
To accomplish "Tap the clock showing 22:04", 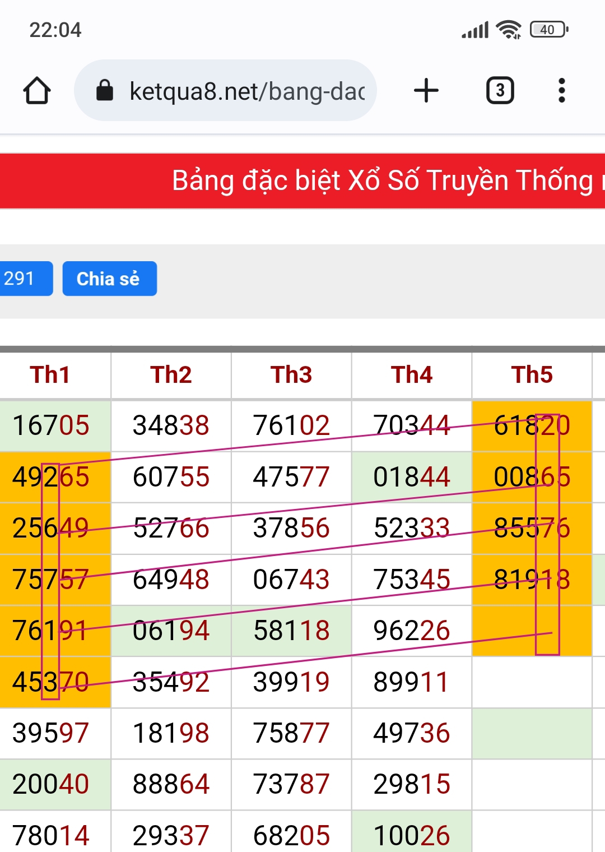I will (x=55, y=30).
